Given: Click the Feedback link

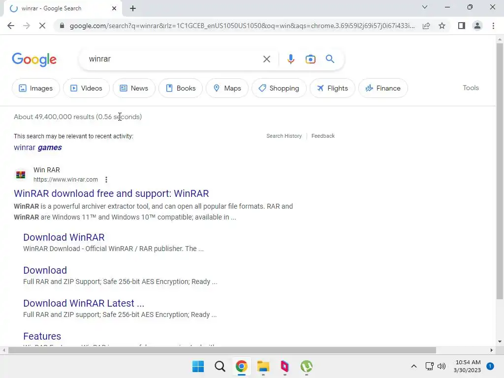Looking at the screenshot, I should (x=323, y=136).
